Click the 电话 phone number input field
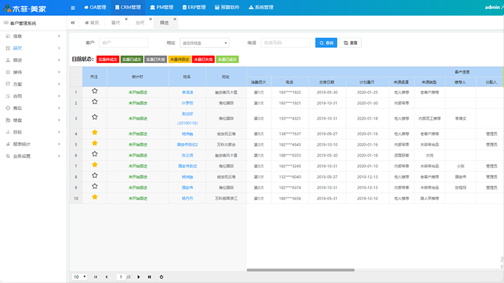This screenshot has width=504, height=283. pyautogui.click(x=285, y=43)
